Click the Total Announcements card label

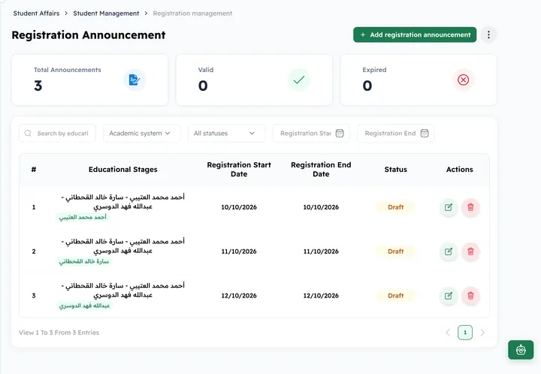(x=68, y=70)
